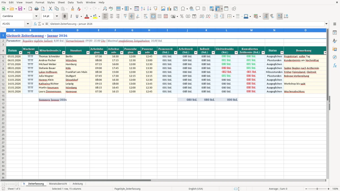Open the sidebar Gallery icon
Image resolution: width=340 pixels, height=191 pixels.
point(335,49)
